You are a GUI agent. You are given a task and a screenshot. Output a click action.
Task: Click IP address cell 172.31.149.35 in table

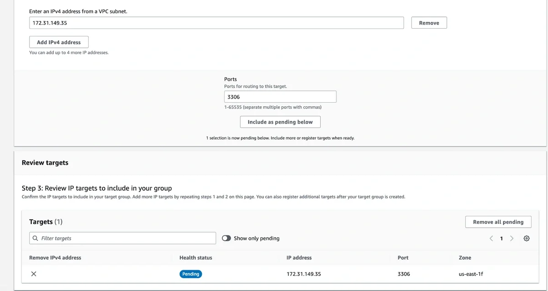point(304,274)
